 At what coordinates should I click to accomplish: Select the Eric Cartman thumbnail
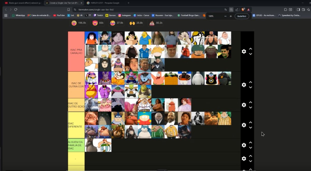[x=145, y=118]
